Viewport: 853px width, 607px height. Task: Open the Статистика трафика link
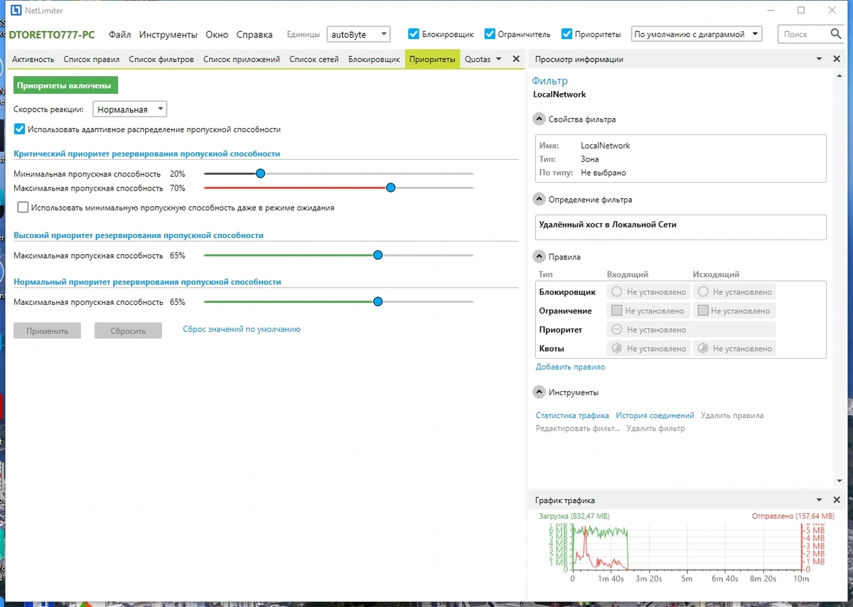point(572,415)
